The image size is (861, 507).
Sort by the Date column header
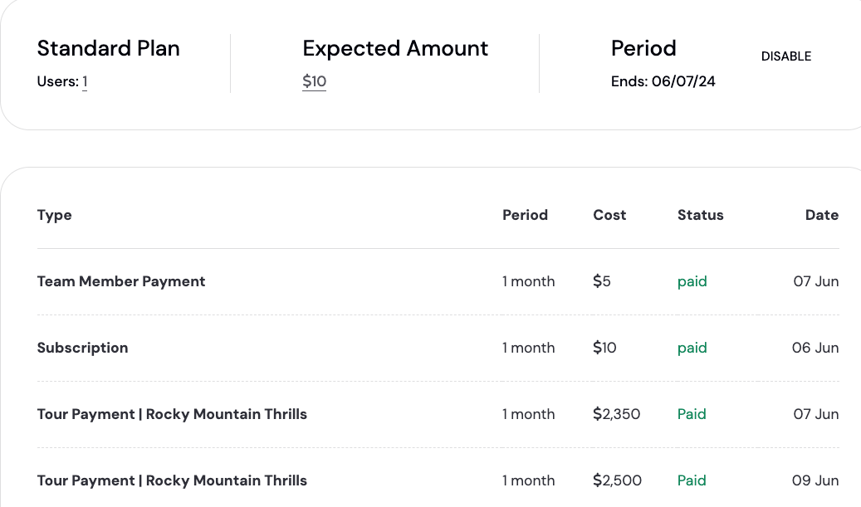click(x=821, y=215)
